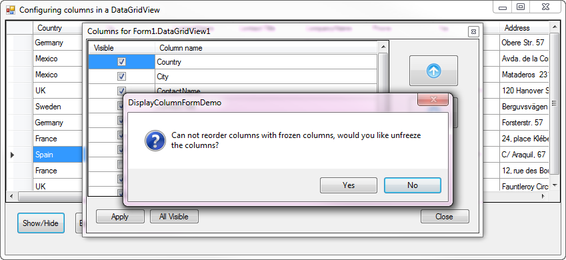
Task: Click the current row indicator arrow beside Spain
Action: tap(12, 155)
